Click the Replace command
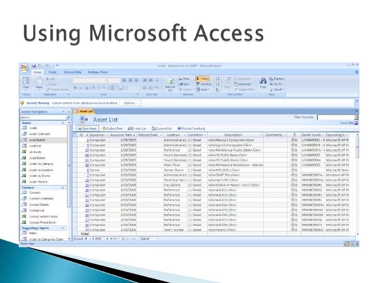378x283 pixels. coord(277,79)
